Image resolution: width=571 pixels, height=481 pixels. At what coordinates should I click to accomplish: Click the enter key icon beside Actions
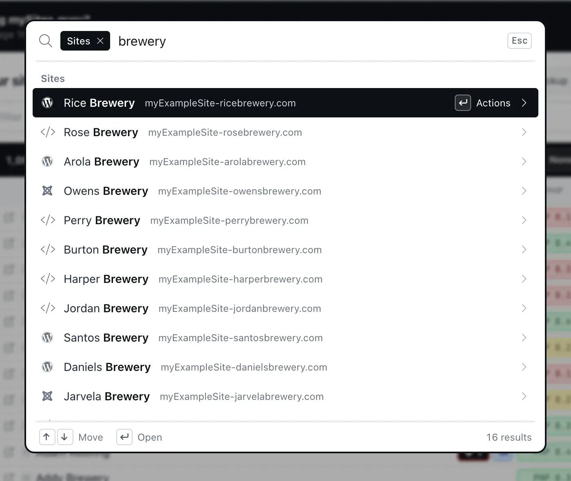(x=463, y=103)
